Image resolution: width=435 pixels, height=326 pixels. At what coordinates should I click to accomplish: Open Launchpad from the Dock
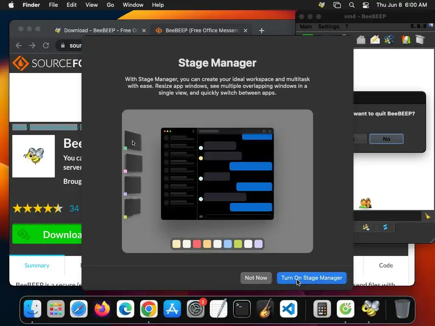(x=56, y=309)
